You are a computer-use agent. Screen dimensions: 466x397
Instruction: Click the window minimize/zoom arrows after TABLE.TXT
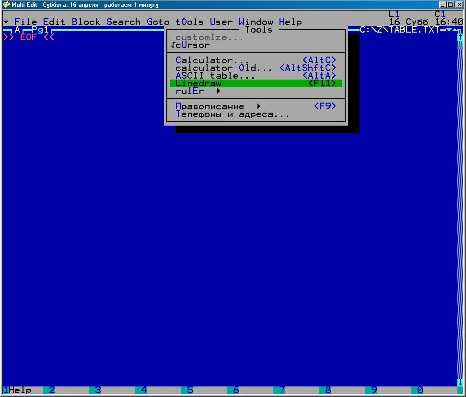pyautogui.click(x=452, y=30)
